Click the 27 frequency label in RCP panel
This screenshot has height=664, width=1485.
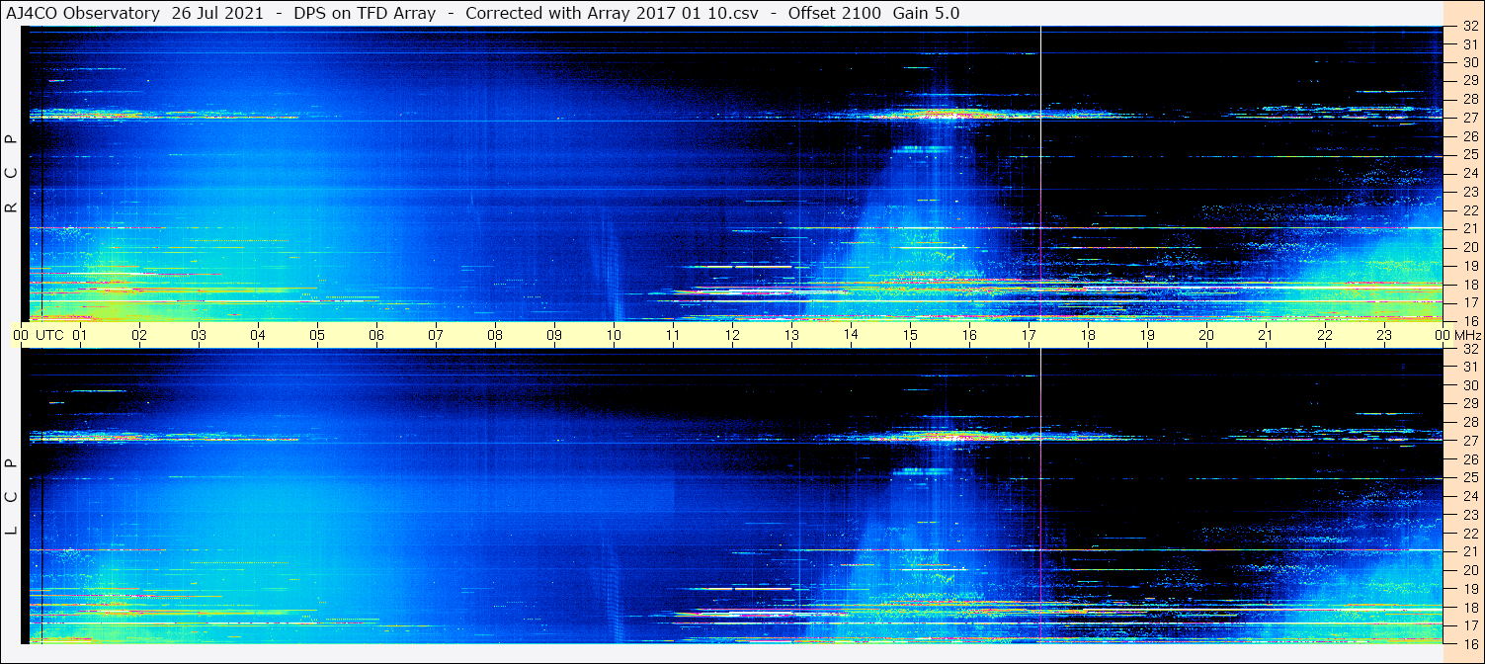pos(1469,118)
